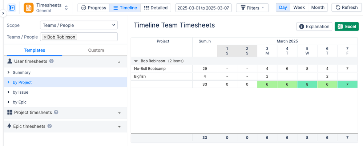Click the Refresh button
The height and width of the screenshot is (146, 363).
(347, 7)
